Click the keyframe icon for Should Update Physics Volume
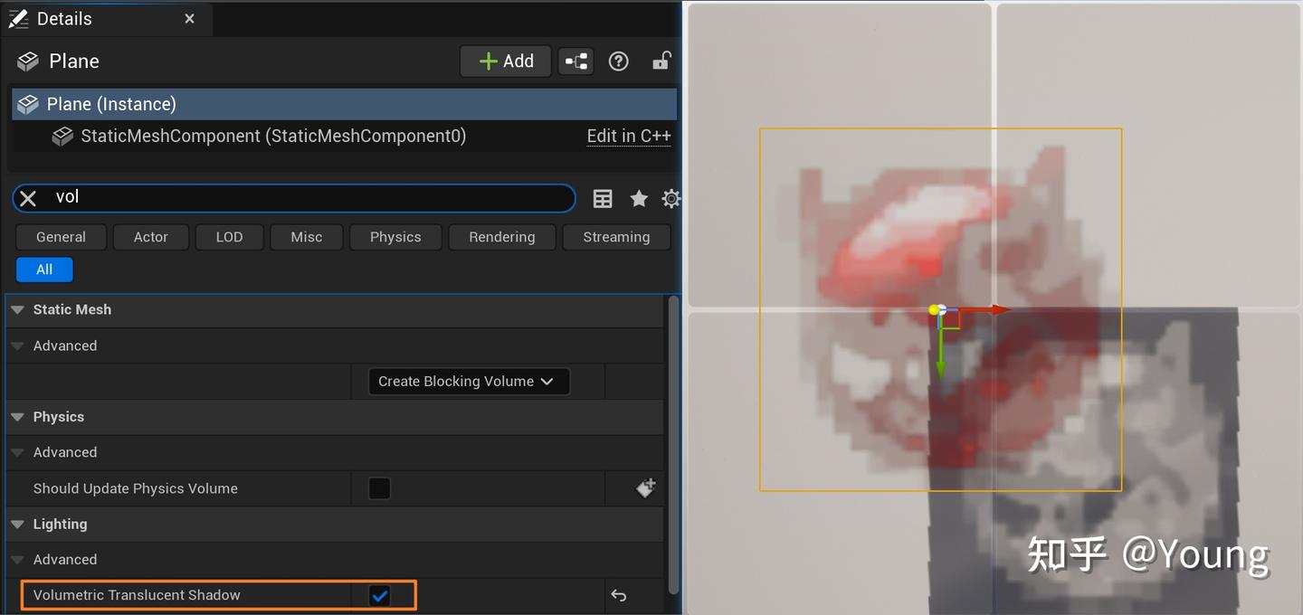 (646, 487)
